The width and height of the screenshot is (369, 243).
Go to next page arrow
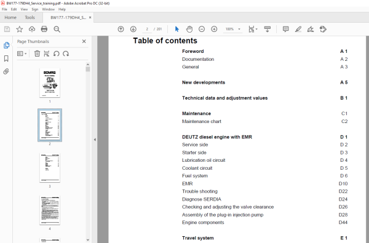tap(133, 29)
